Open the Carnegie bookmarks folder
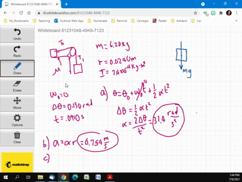The image size is (242, 182). (x=140, y=21)
